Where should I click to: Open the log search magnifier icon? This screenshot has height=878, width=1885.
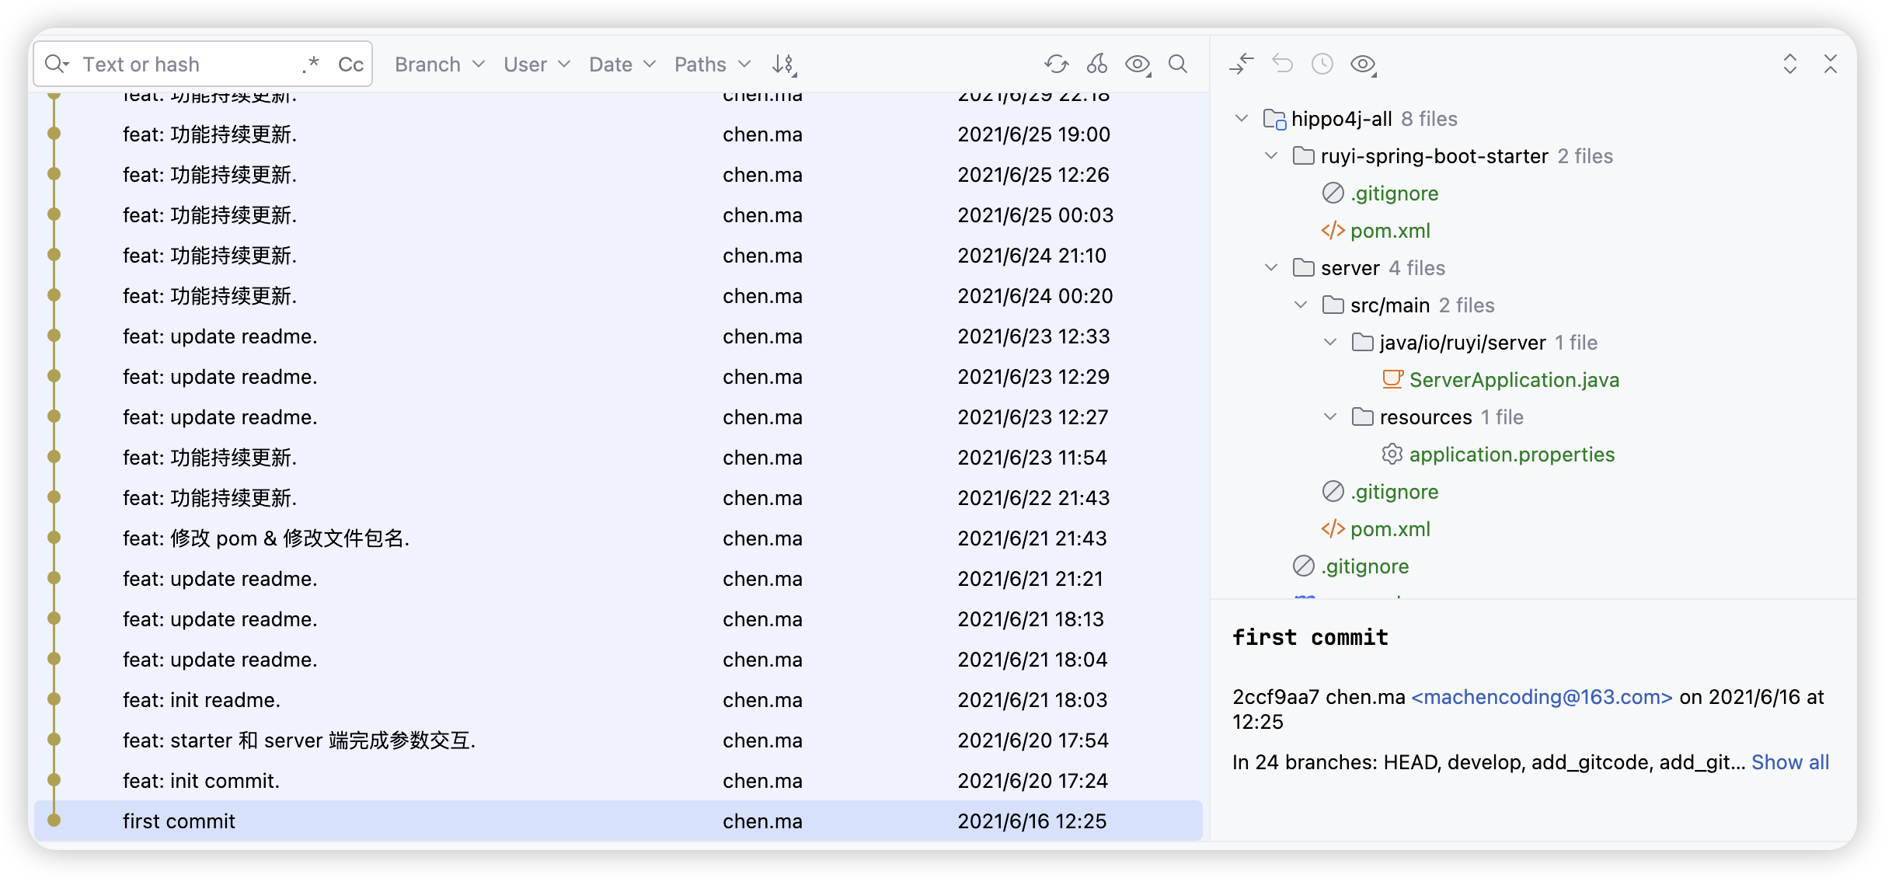(x=1178, y=64)
